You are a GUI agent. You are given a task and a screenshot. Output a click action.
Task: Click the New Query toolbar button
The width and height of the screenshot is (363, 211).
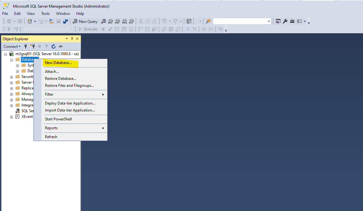tap(85, 21)
